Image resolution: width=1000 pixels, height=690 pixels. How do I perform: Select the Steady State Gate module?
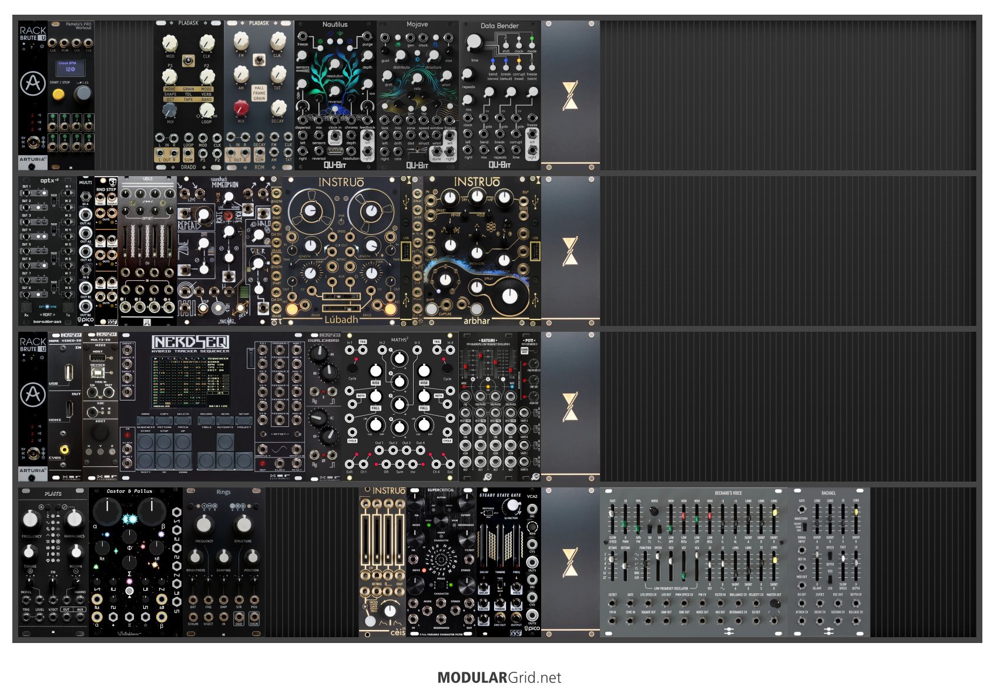point(500,563)
